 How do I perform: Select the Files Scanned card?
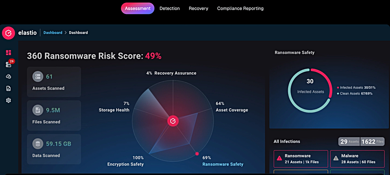pos(54,116)
